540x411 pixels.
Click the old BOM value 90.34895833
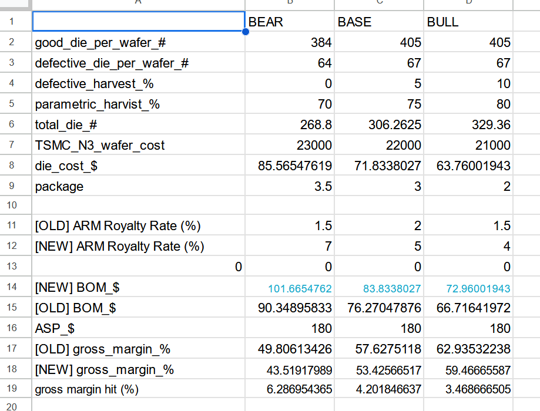coord(290,308)
